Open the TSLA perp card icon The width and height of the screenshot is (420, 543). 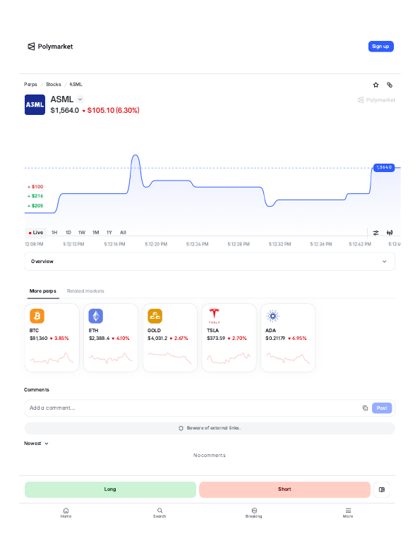[x=214, y=316]
